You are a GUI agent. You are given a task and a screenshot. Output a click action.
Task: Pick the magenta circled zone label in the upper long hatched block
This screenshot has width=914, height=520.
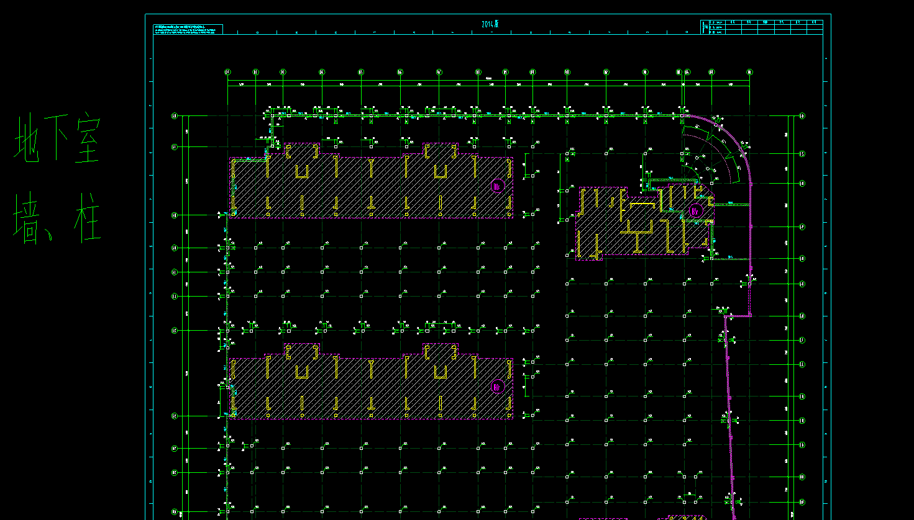click(498, 186)
